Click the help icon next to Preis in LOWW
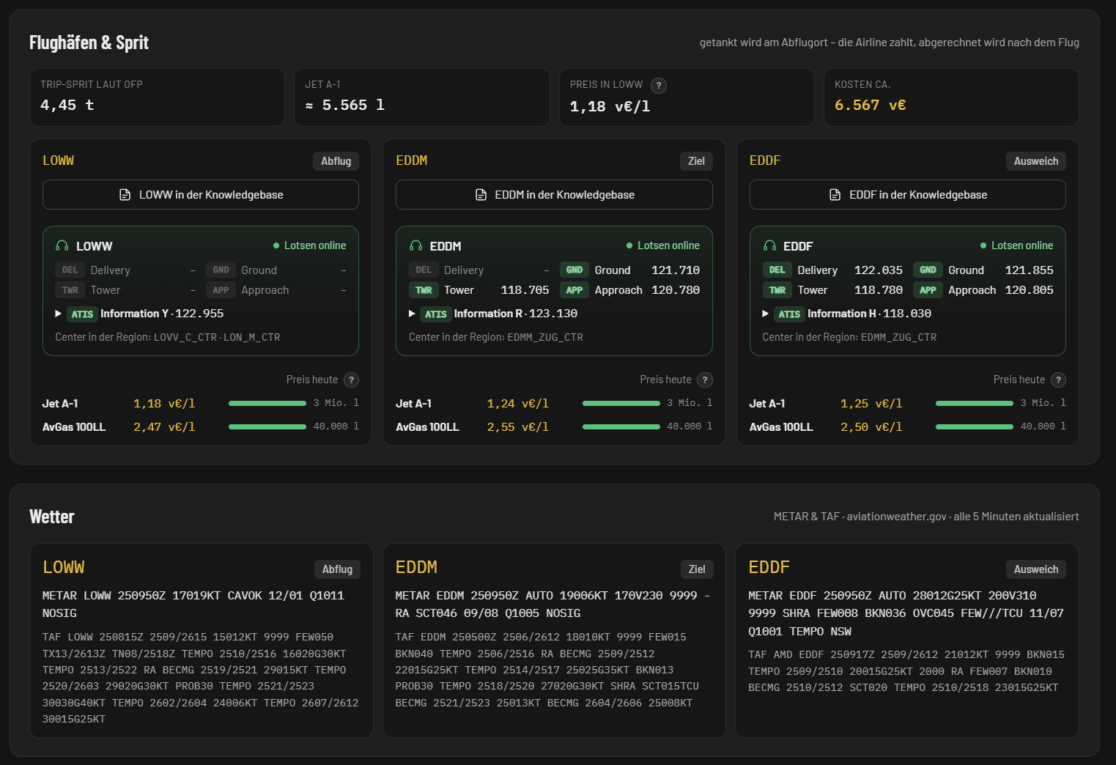Screen dimensions: 1116x765 (659, 86)
